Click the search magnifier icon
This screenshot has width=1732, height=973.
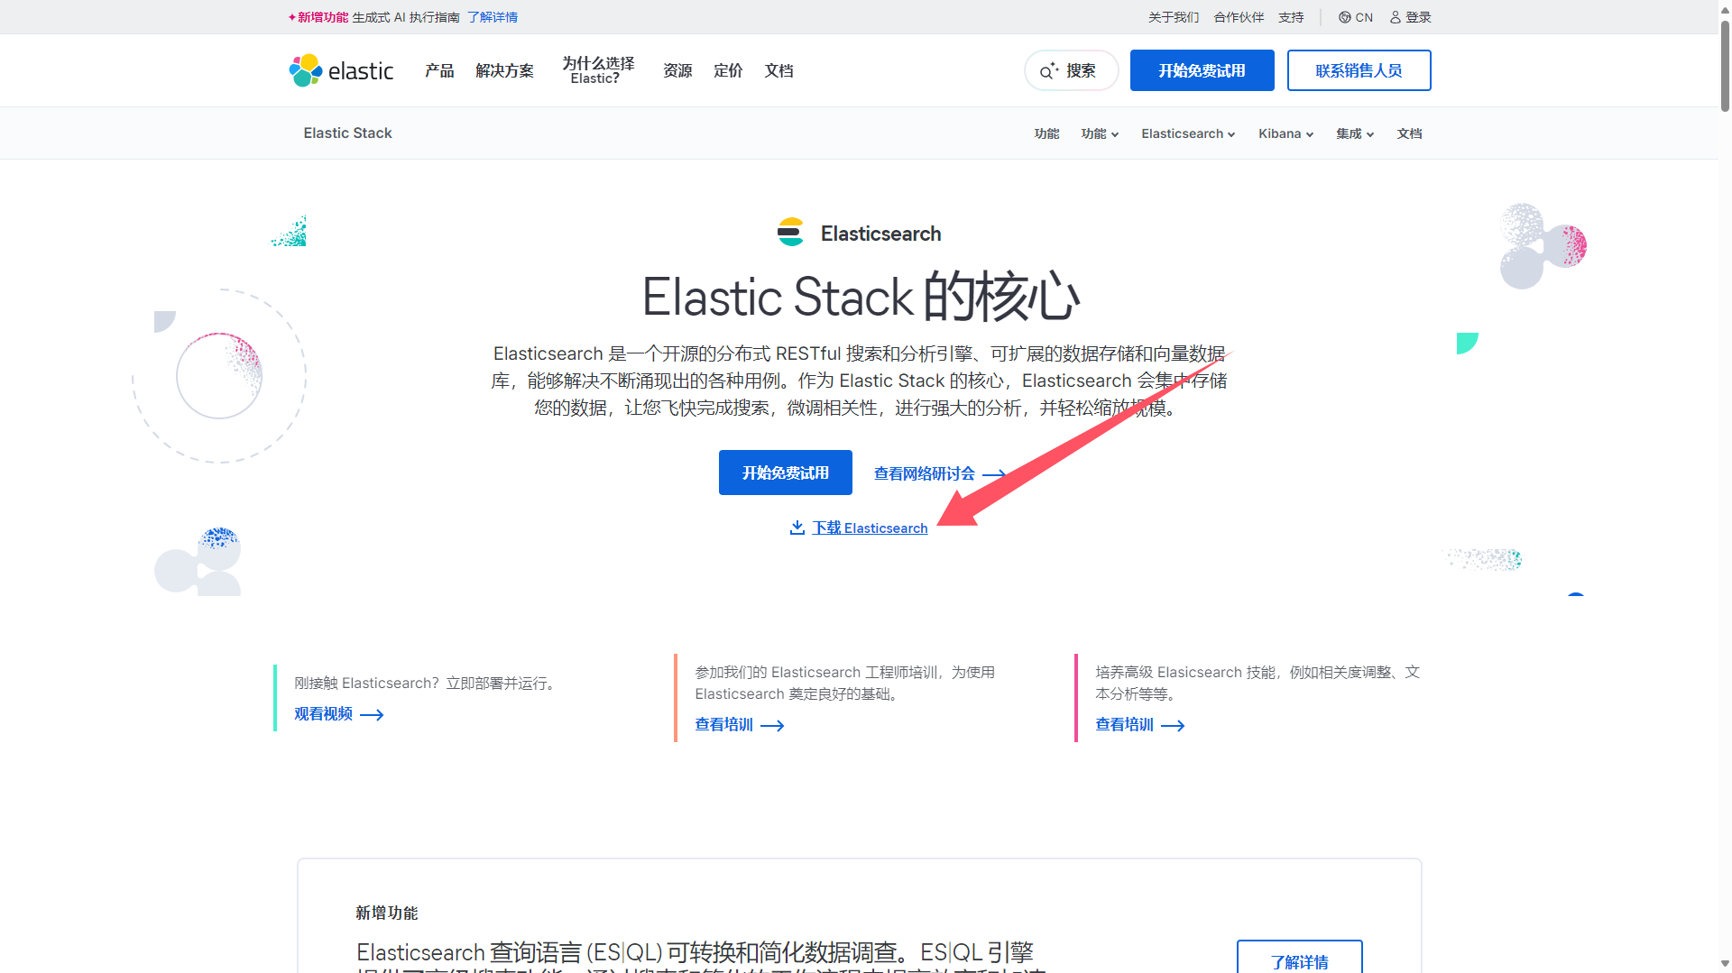pos(1046,71)
